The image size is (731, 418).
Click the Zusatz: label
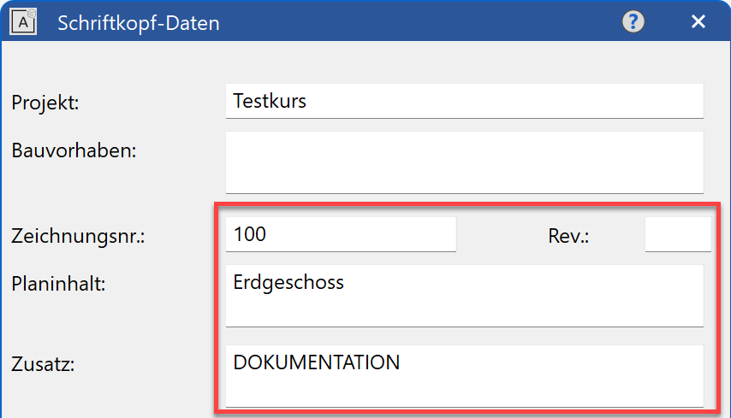tap(44, 364)
